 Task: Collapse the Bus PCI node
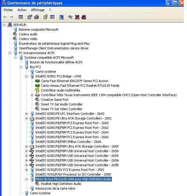tap(21, 67)
